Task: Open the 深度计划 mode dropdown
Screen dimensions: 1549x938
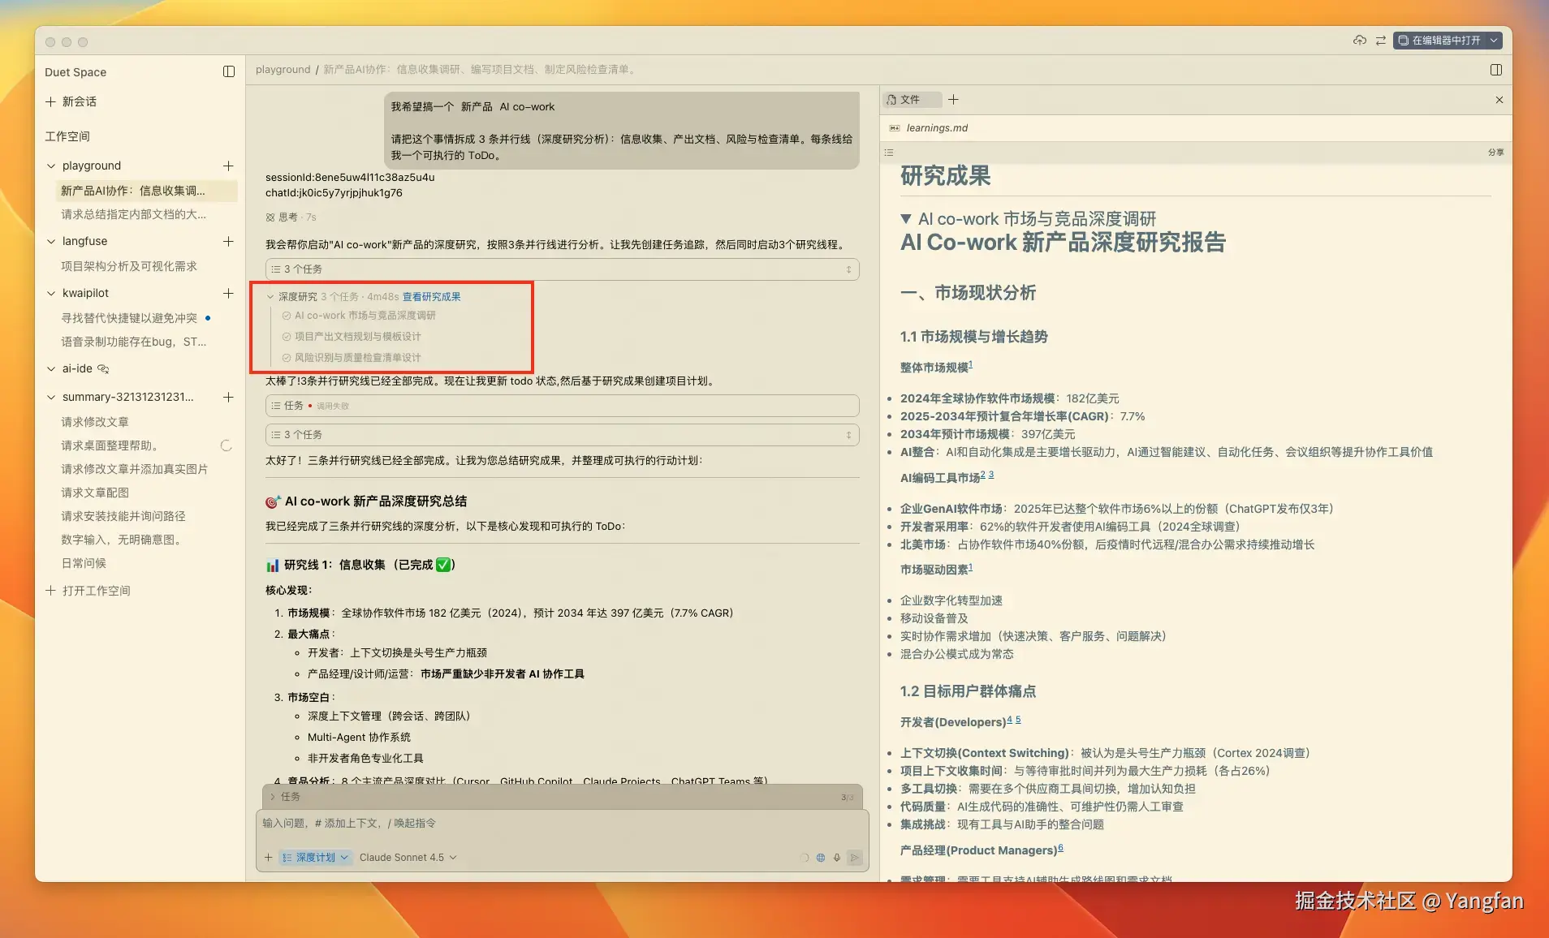Action: click(315, 858)
